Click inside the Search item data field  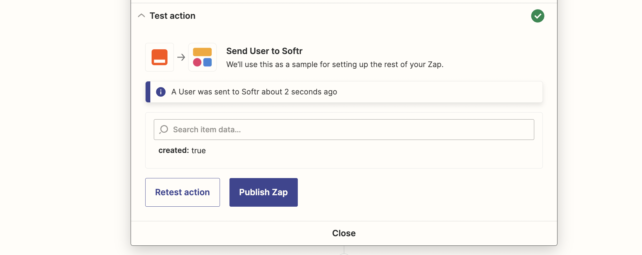(x=318, y=129)
